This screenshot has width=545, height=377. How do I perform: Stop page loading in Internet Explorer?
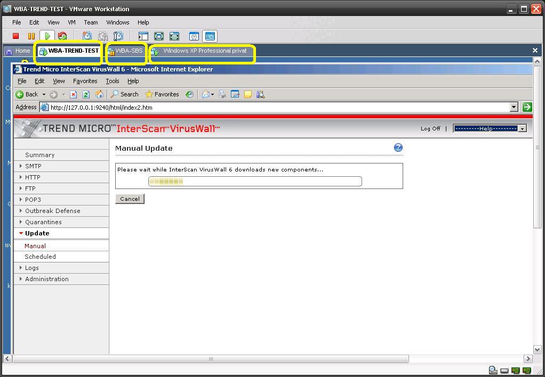coord(73,94)
